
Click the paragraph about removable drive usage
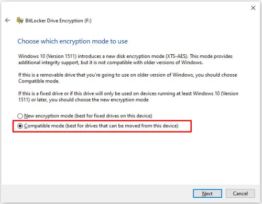(x=128, y=78)
